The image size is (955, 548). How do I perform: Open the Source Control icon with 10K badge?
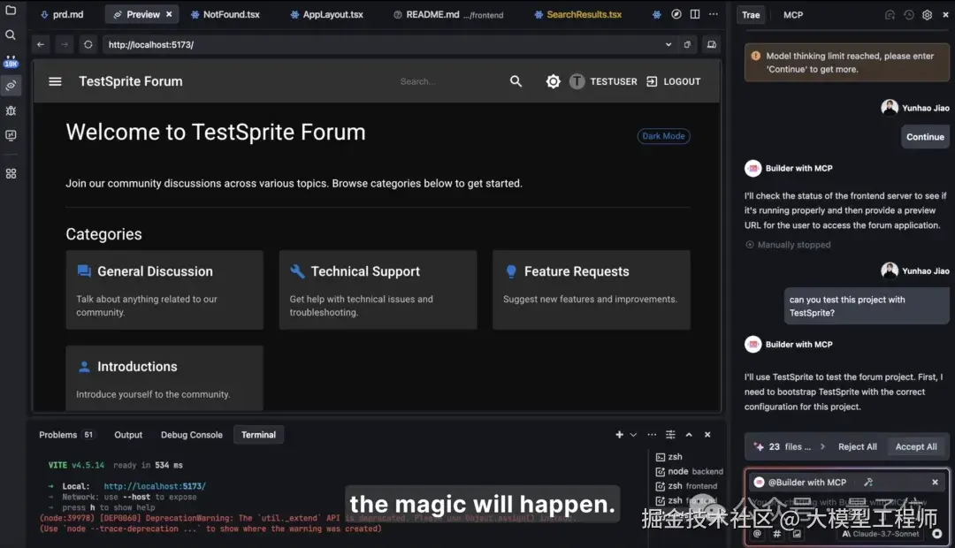click(x=11, y=61)
